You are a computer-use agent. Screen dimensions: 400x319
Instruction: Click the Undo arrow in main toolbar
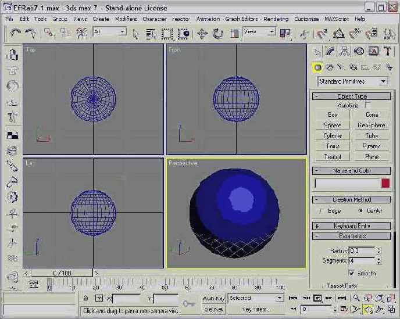coord(16,34)
